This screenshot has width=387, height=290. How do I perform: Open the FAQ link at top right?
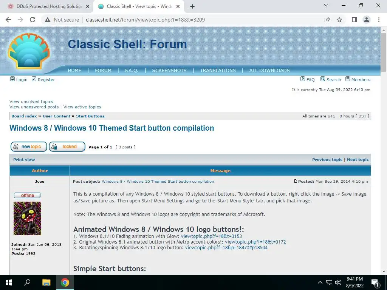coord(311,80)
